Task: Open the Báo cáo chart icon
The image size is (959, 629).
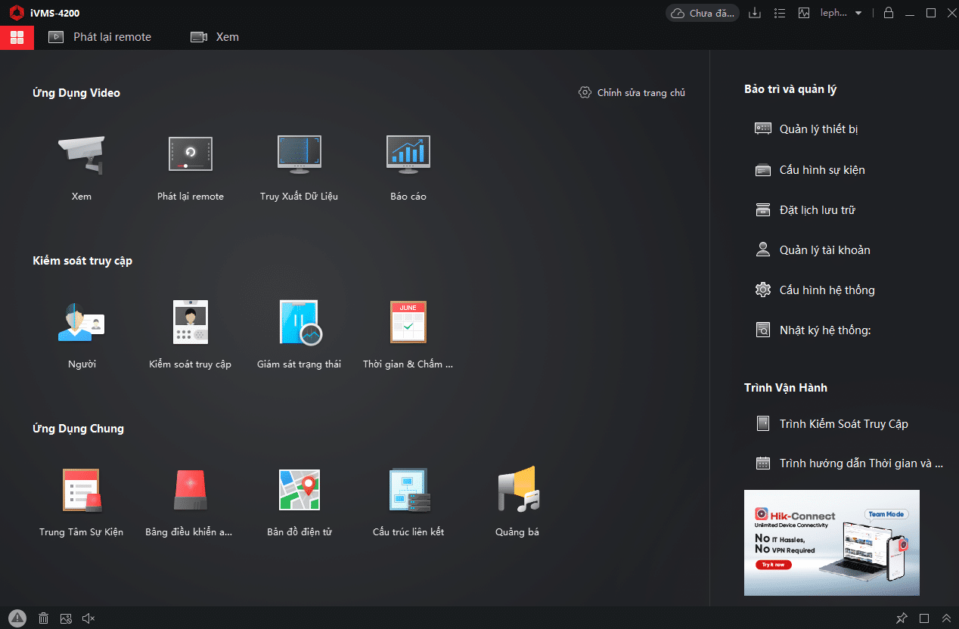Action: point(408,154)
